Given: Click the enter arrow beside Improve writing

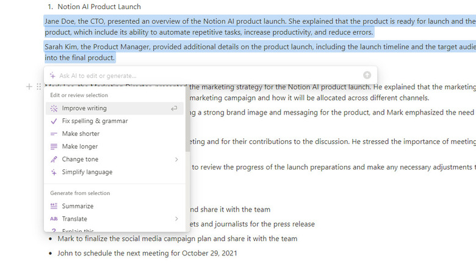Looking at the screenshot, I should (x=174, y=109).
